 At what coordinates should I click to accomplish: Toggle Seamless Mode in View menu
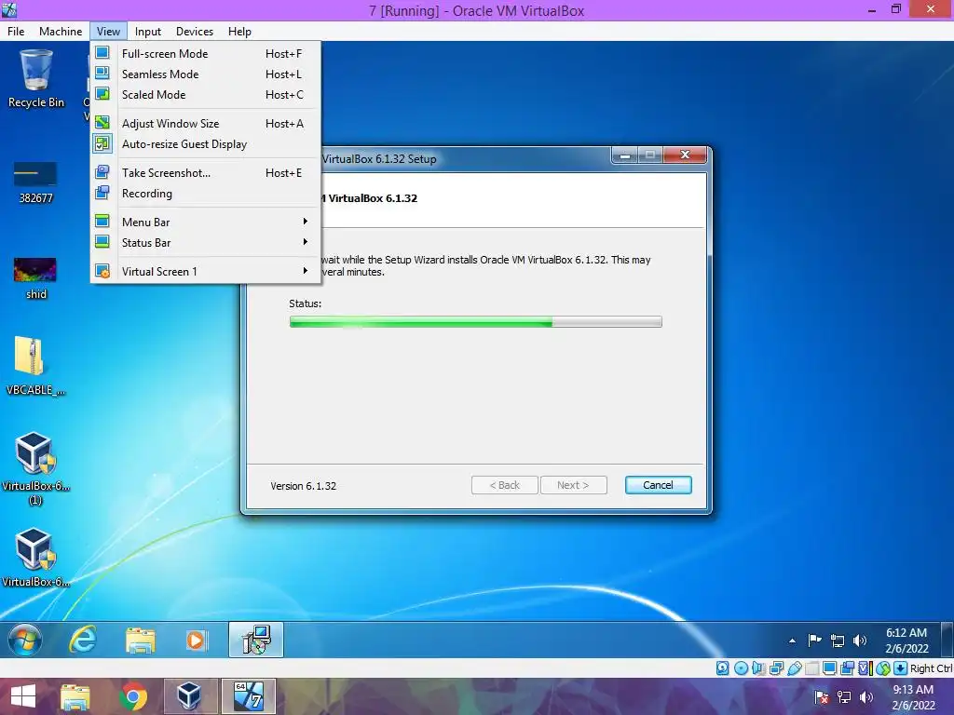coord(206,74)
